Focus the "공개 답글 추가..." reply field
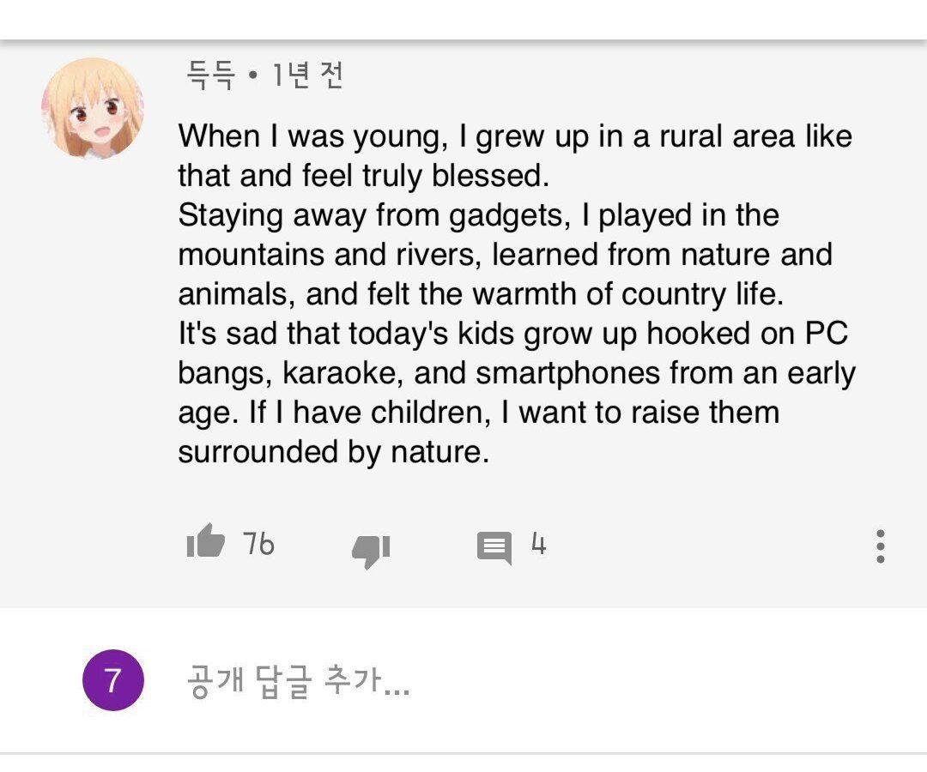927x772 pixels. point(298,683)
